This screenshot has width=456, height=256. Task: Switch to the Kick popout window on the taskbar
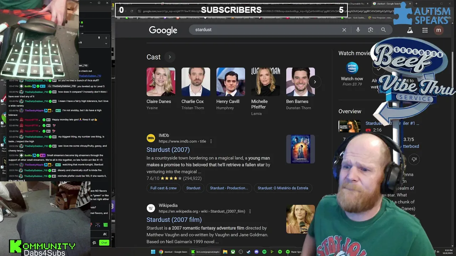click(206, 252)
